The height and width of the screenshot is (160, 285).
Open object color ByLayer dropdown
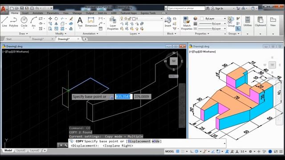coord(224,19)
